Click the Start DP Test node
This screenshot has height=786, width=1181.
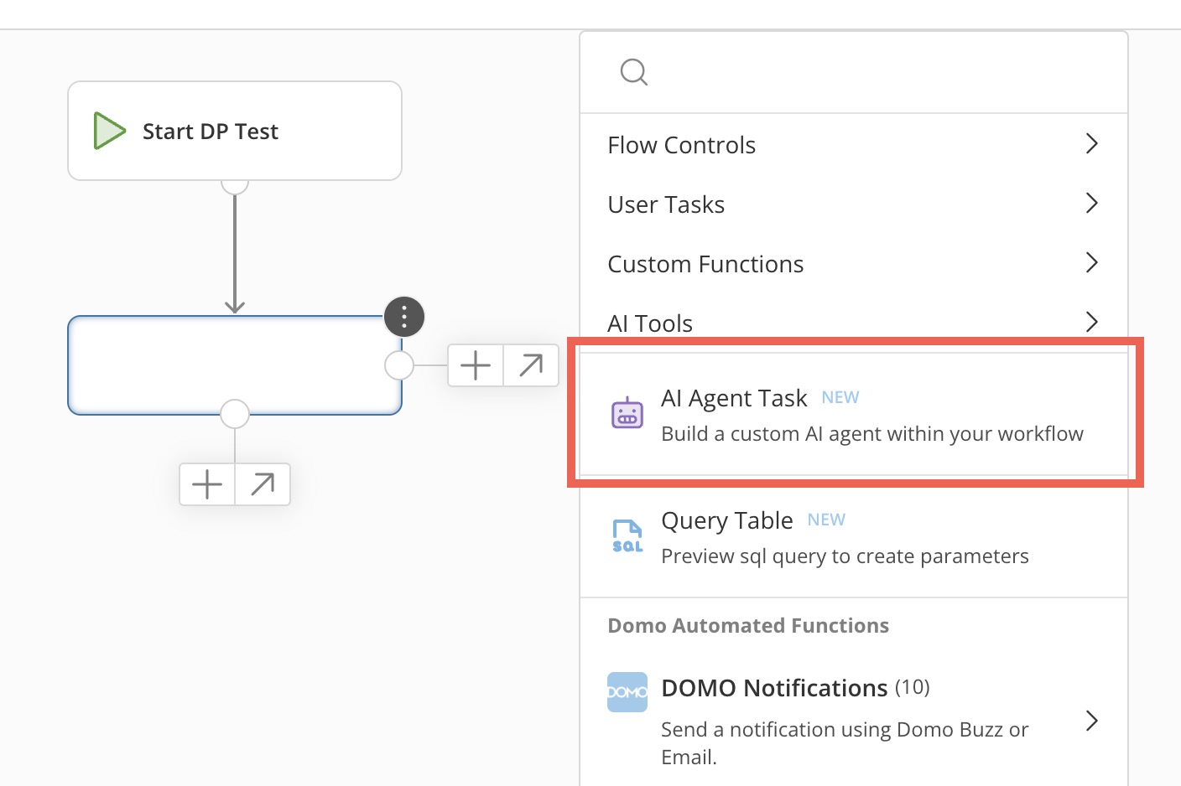(235, 131)
